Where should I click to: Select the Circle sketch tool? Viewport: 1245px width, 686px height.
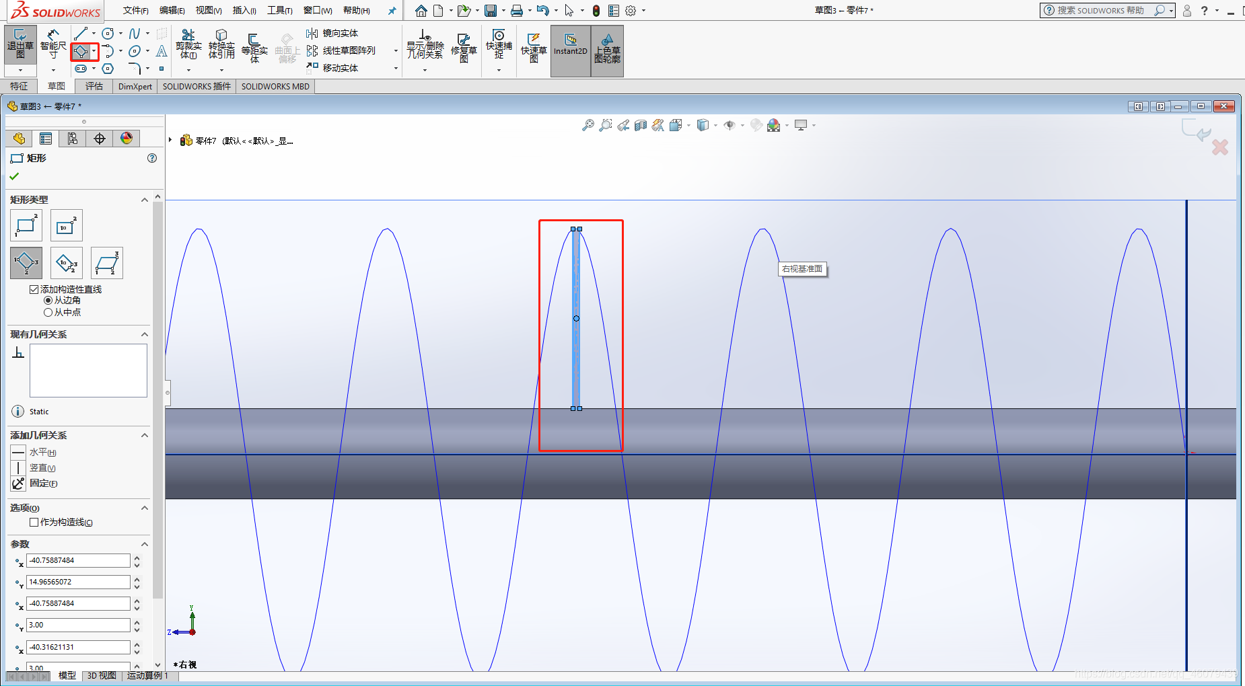(x=108, y=33)
